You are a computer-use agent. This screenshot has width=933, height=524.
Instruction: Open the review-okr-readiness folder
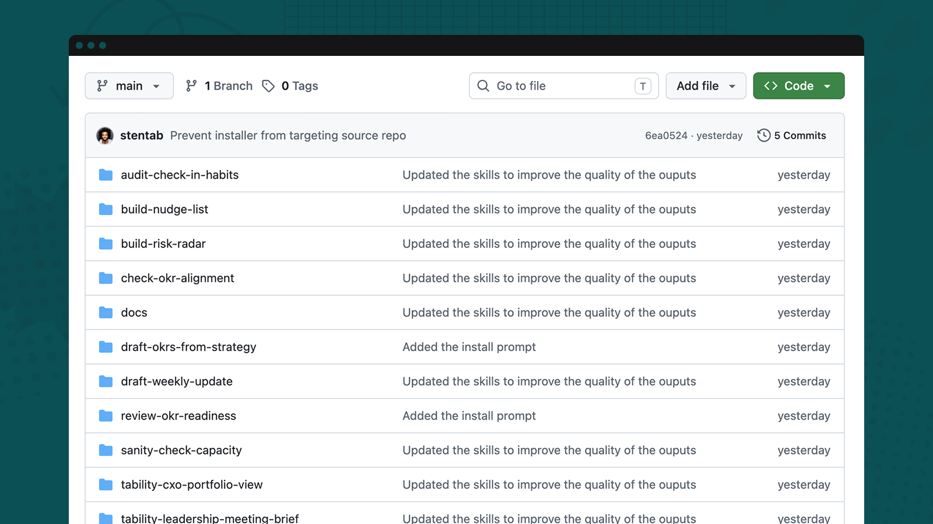point(178,415)
